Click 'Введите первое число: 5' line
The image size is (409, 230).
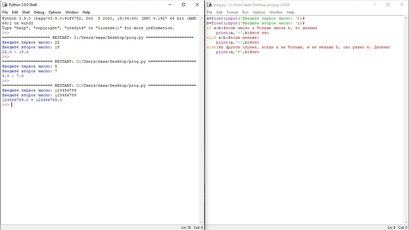click(x=30, y=66)
